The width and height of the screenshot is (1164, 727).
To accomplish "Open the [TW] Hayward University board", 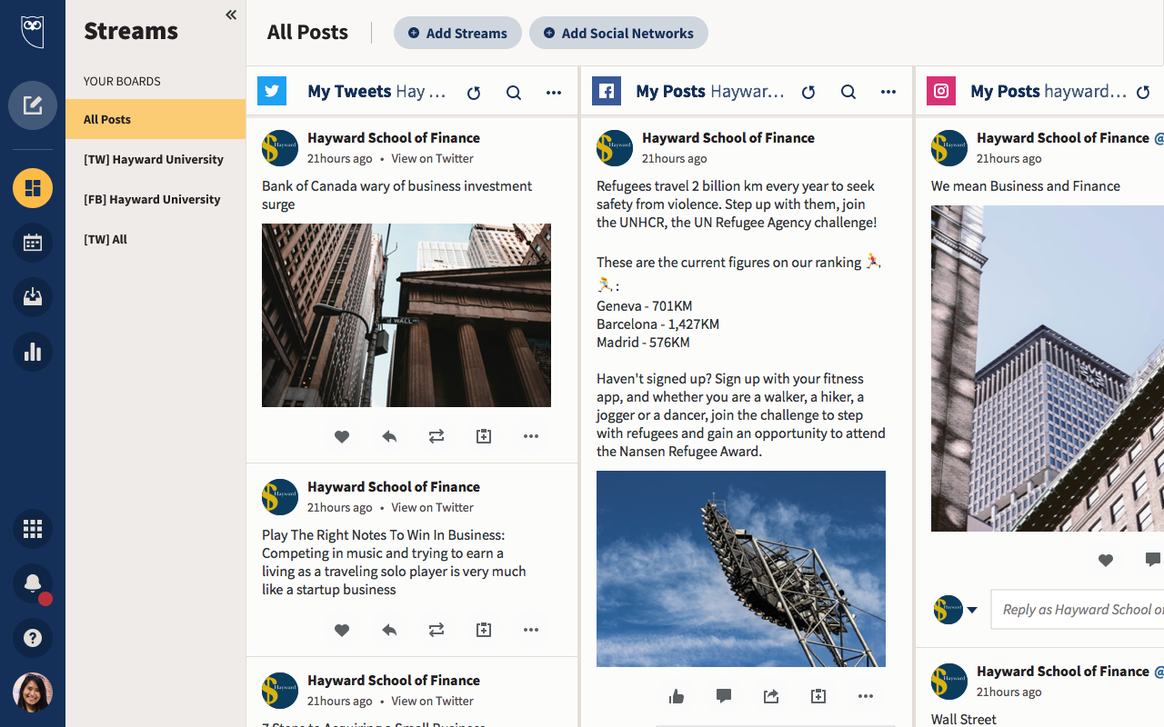I will coord(156,159).
